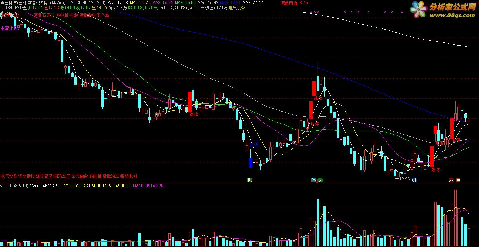Click the 主营业务 label
Screen dimensions: 479x247
tap(10, 28)
